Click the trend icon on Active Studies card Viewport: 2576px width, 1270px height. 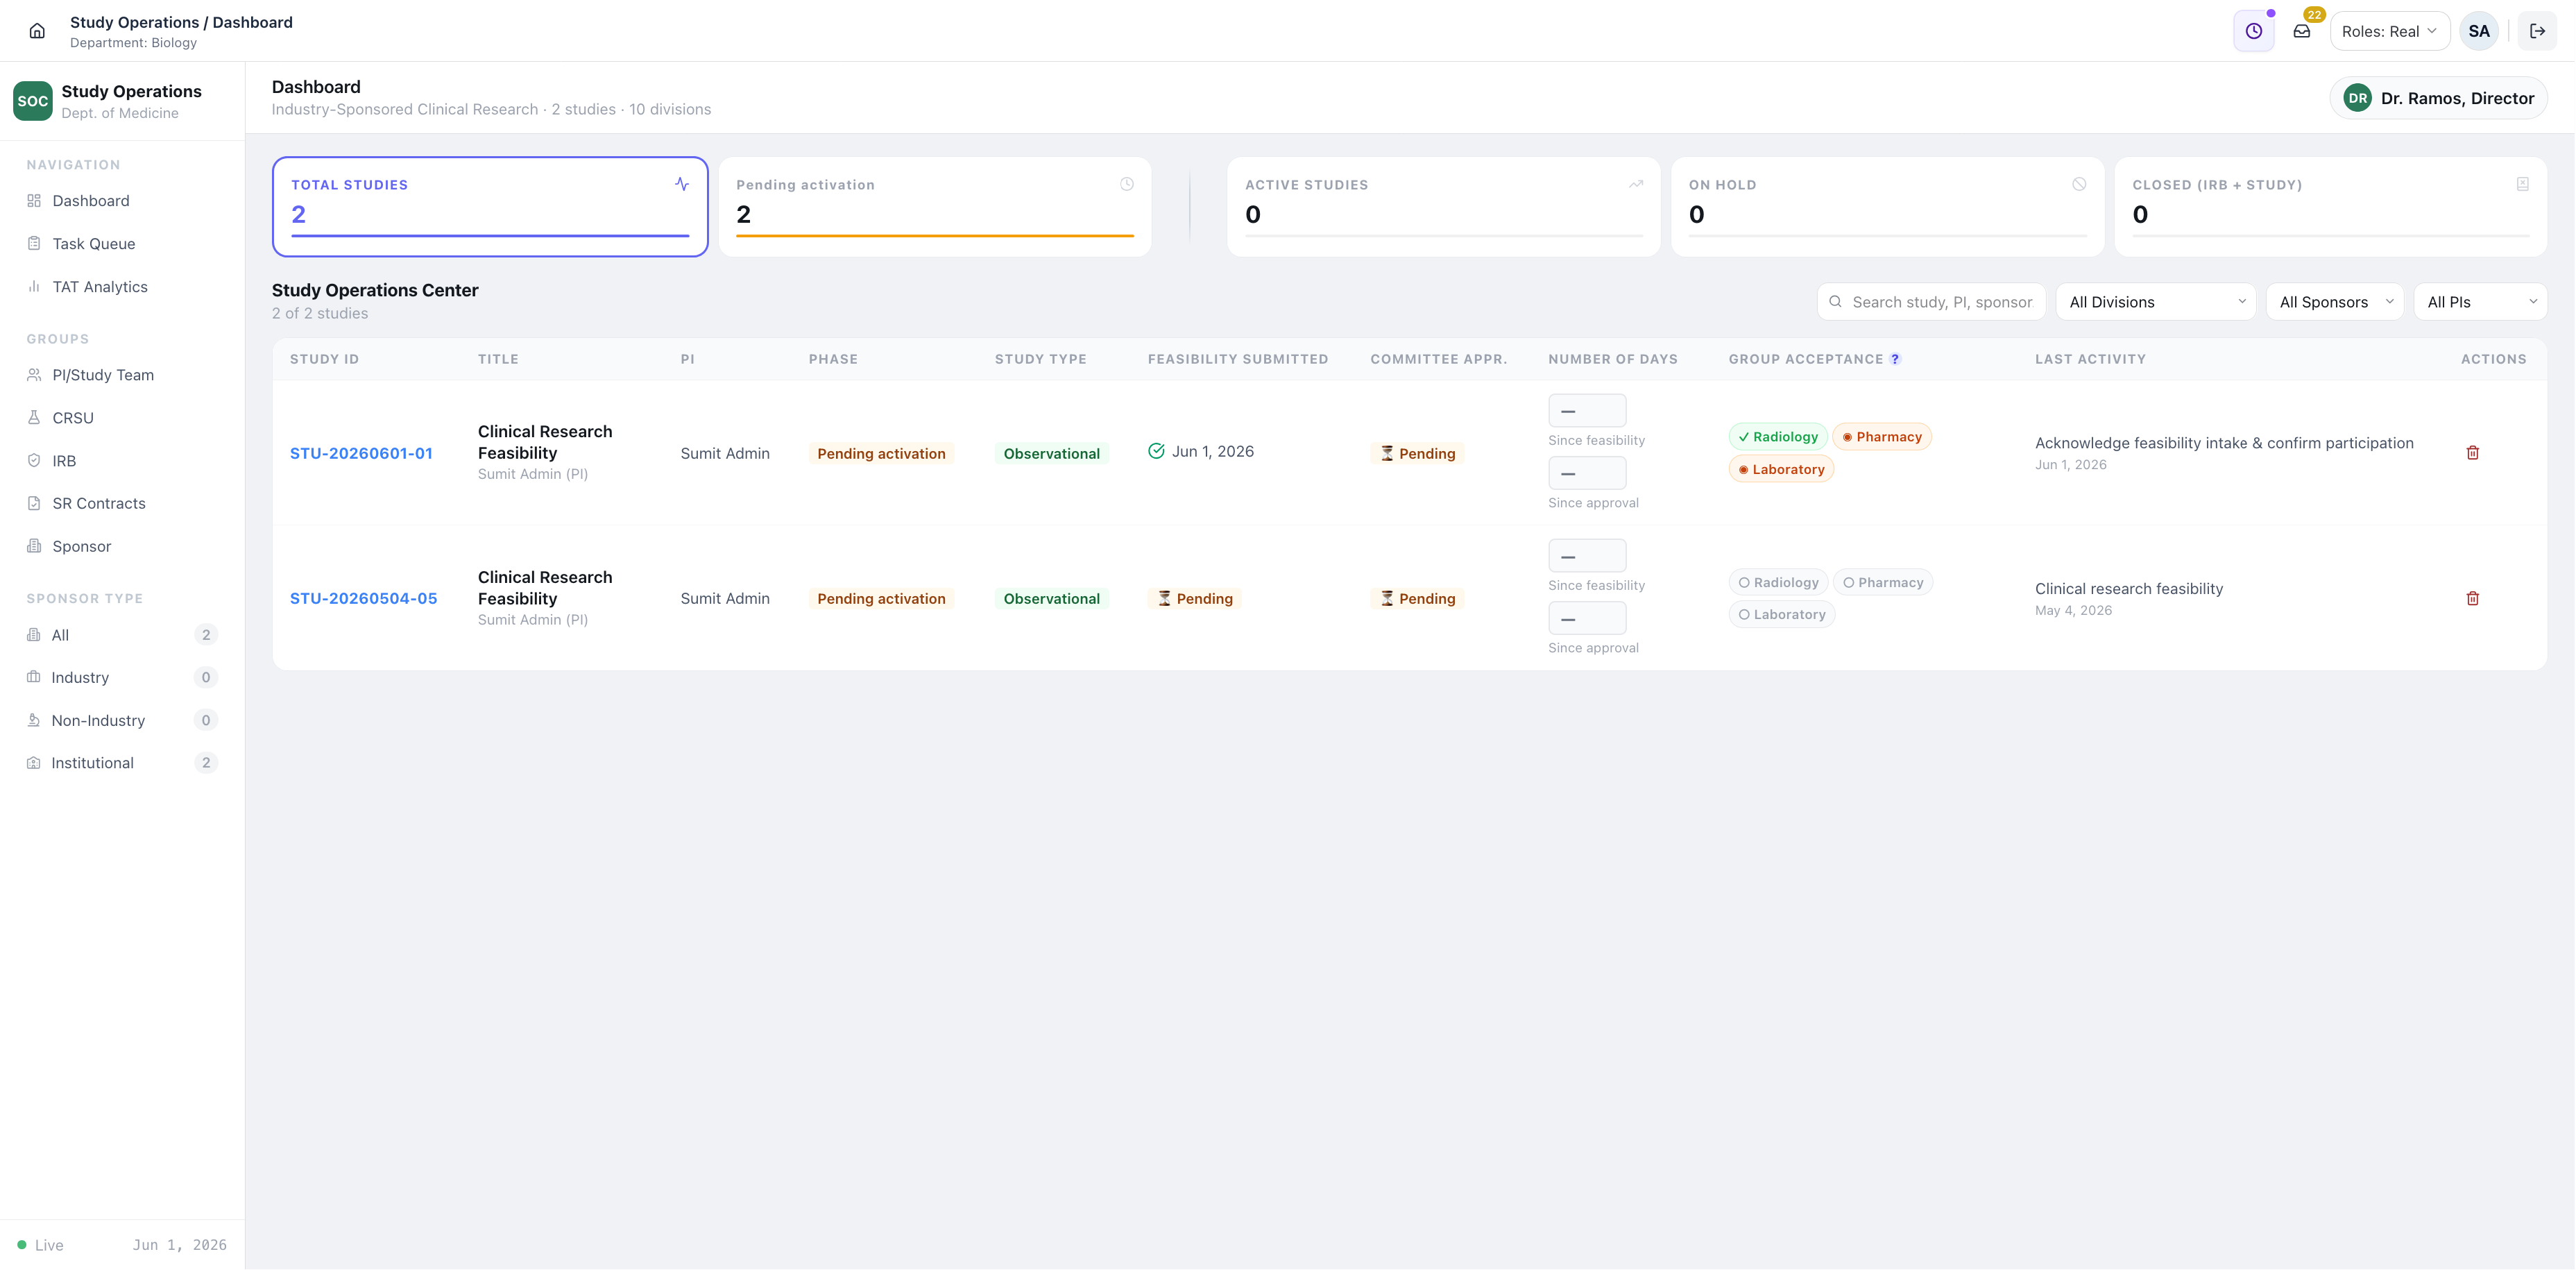click(x=1635, y=184)
